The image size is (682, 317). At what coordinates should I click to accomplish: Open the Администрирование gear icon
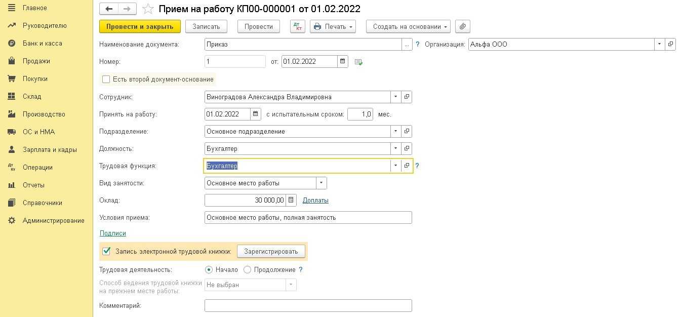tap(12, 221)
